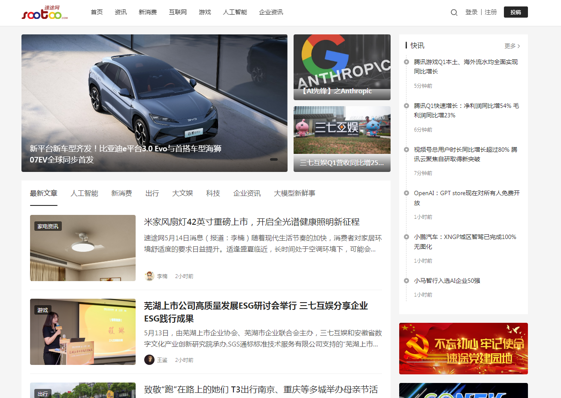Screen dimensions: 561x398
Task: Open the ceiling fan lamp article image
Action: click(83, 248)
